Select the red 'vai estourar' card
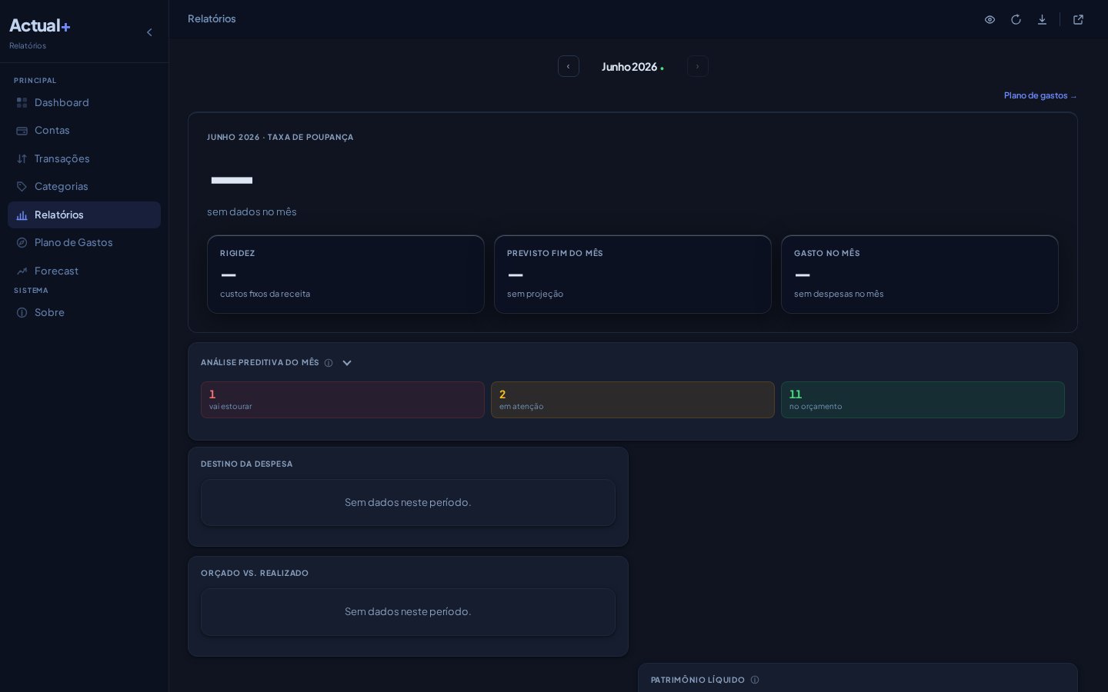1108x692 pixels. (x=342, y=400)
